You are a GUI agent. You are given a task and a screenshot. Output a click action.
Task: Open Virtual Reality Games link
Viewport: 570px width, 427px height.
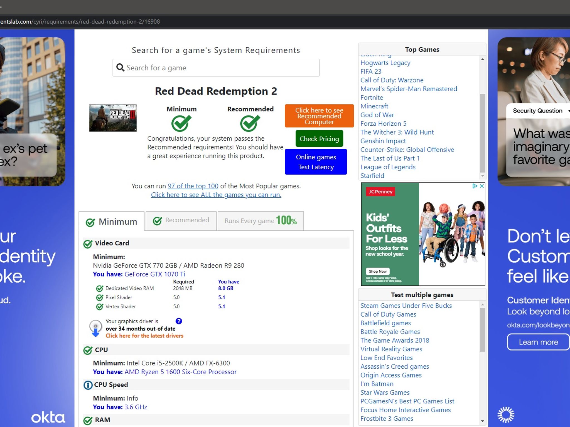pyautogui.click(x=391, y=349)
